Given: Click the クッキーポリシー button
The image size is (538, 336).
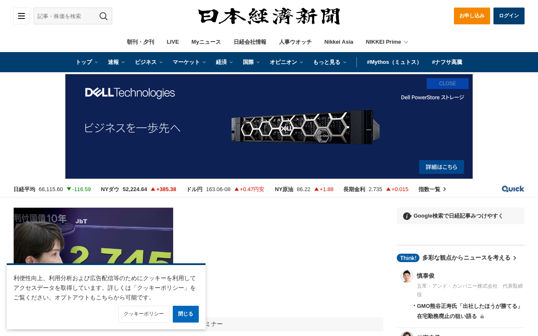Looking at the screenshot, I should pyautogui.click(x=144, y=314).
